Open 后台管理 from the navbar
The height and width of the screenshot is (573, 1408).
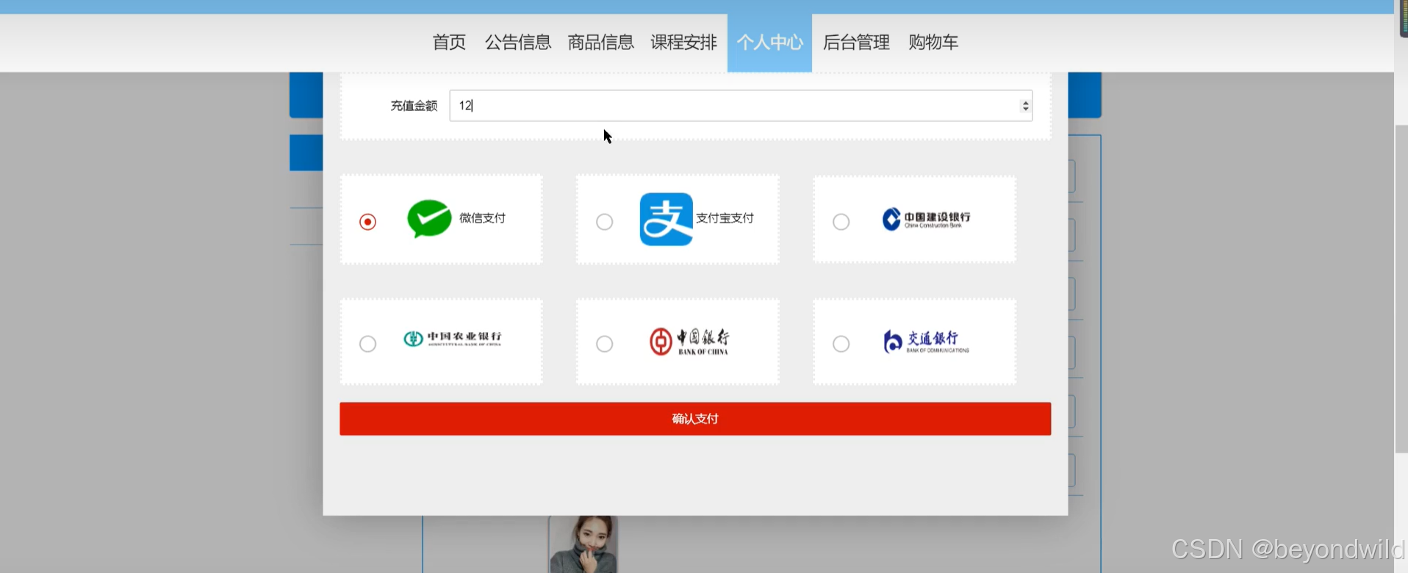pos(856,43)
